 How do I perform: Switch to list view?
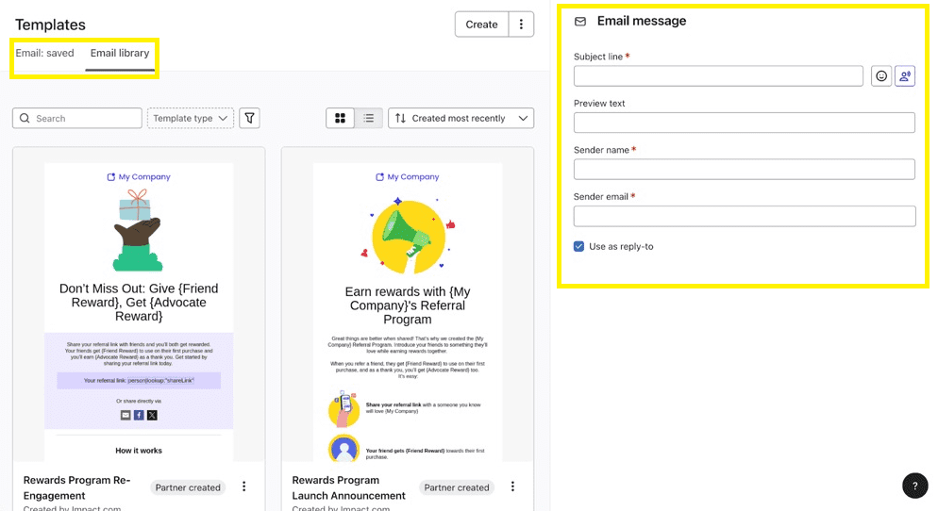368,119
